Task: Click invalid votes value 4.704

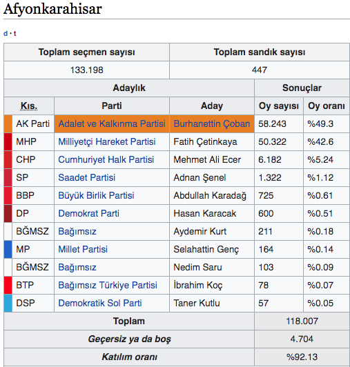Action: pyautogui.click(x=302, y=339)
